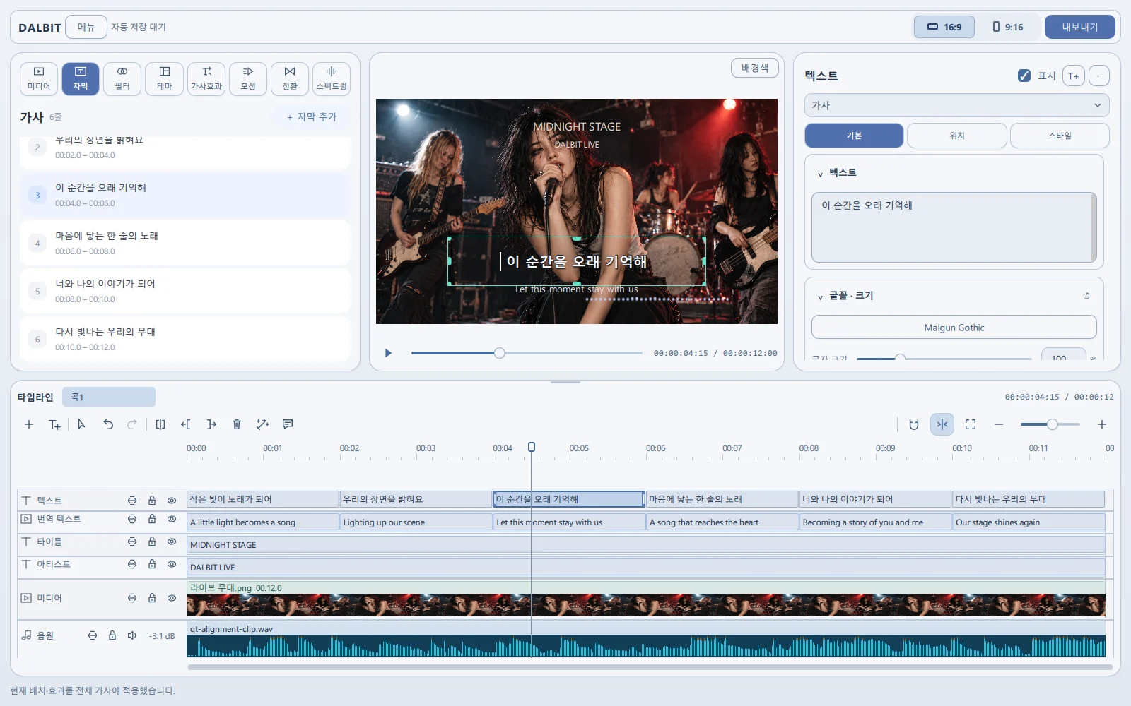1131x706 pixels.
Task: Select the 16:9 aspect ratio
Action: pyautogui.click(x=944, y=27)
